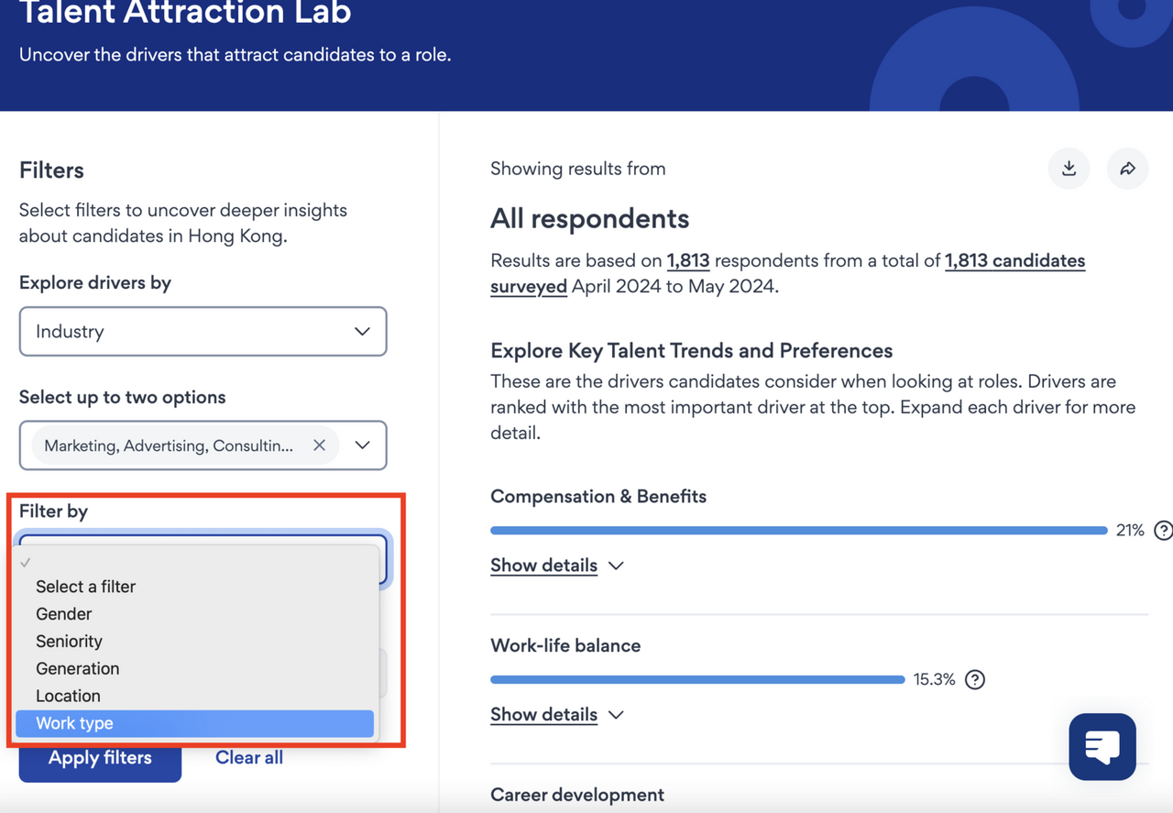Expand Show details under Work-life balance

pyautogui.click(x=556, y=715)
